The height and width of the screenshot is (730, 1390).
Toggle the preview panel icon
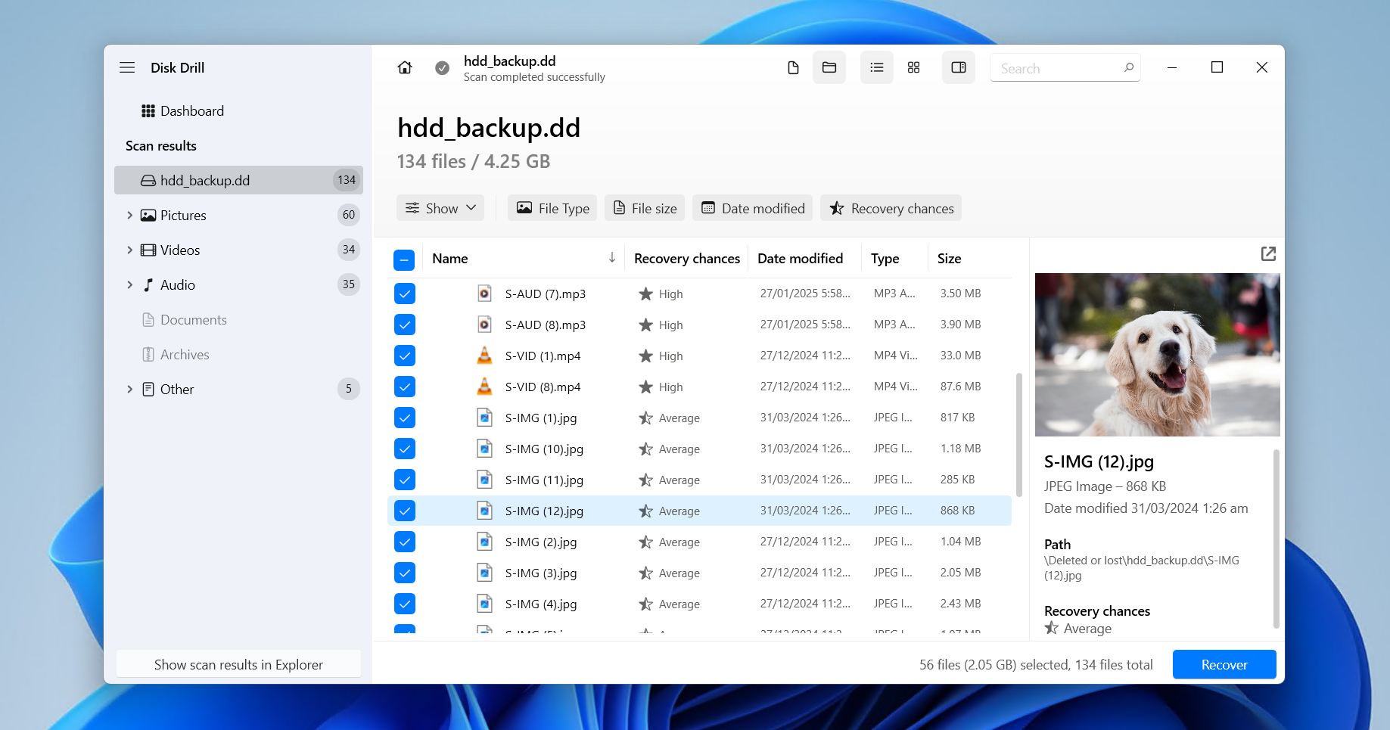pos(959,68)
